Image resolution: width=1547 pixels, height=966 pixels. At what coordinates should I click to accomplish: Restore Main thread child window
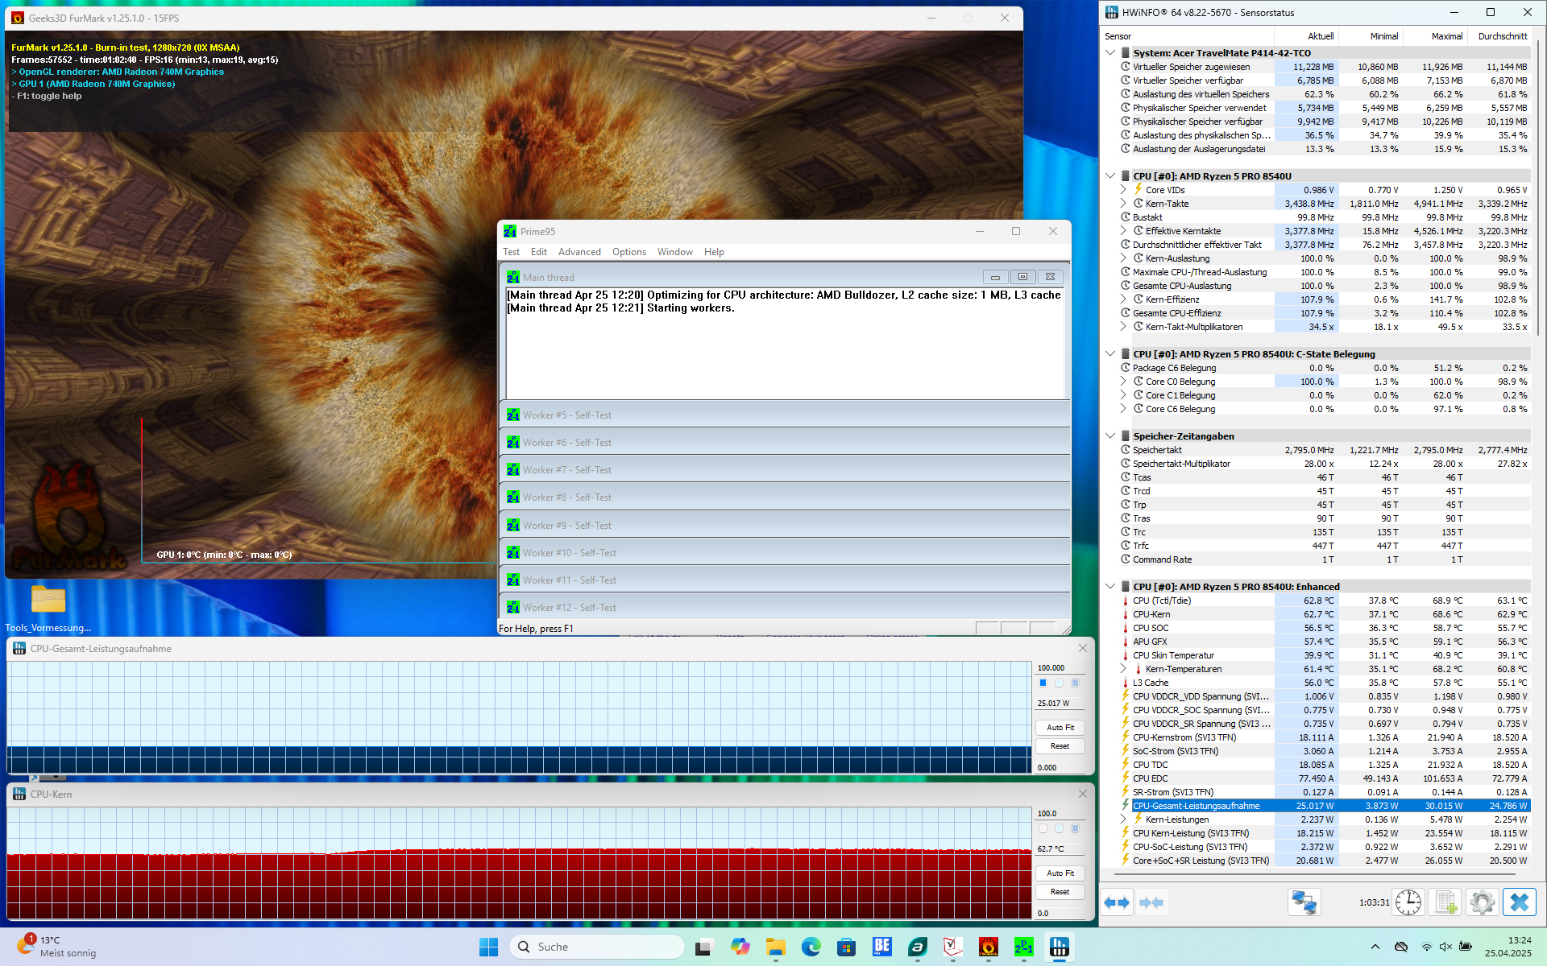[x=1022, y=277]
